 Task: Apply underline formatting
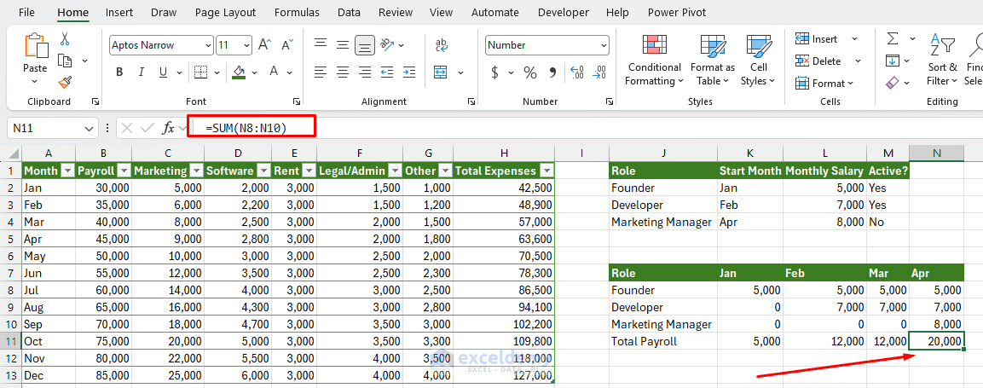click(163, 72)
